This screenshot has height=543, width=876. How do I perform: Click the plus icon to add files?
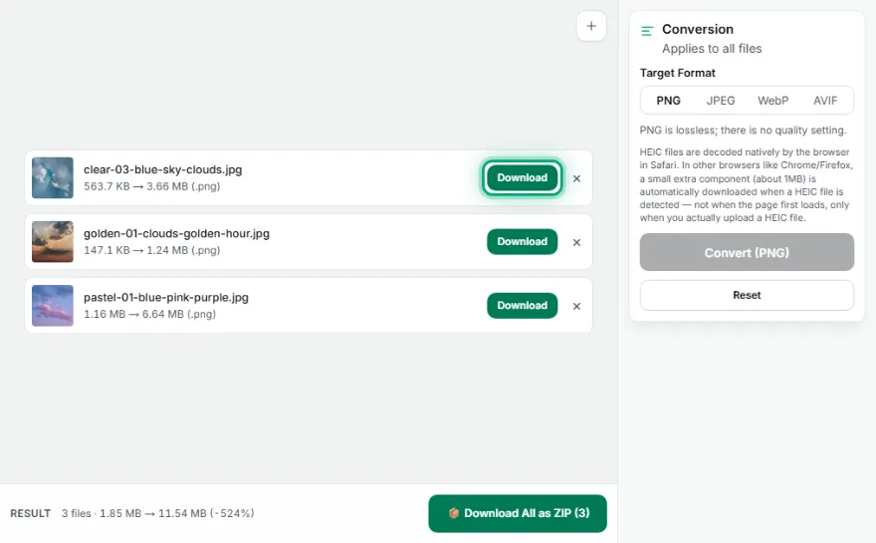(x=591, y=26)
